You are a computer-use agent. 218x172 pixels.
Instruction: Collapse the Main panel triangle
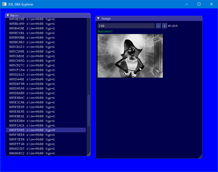8,16
